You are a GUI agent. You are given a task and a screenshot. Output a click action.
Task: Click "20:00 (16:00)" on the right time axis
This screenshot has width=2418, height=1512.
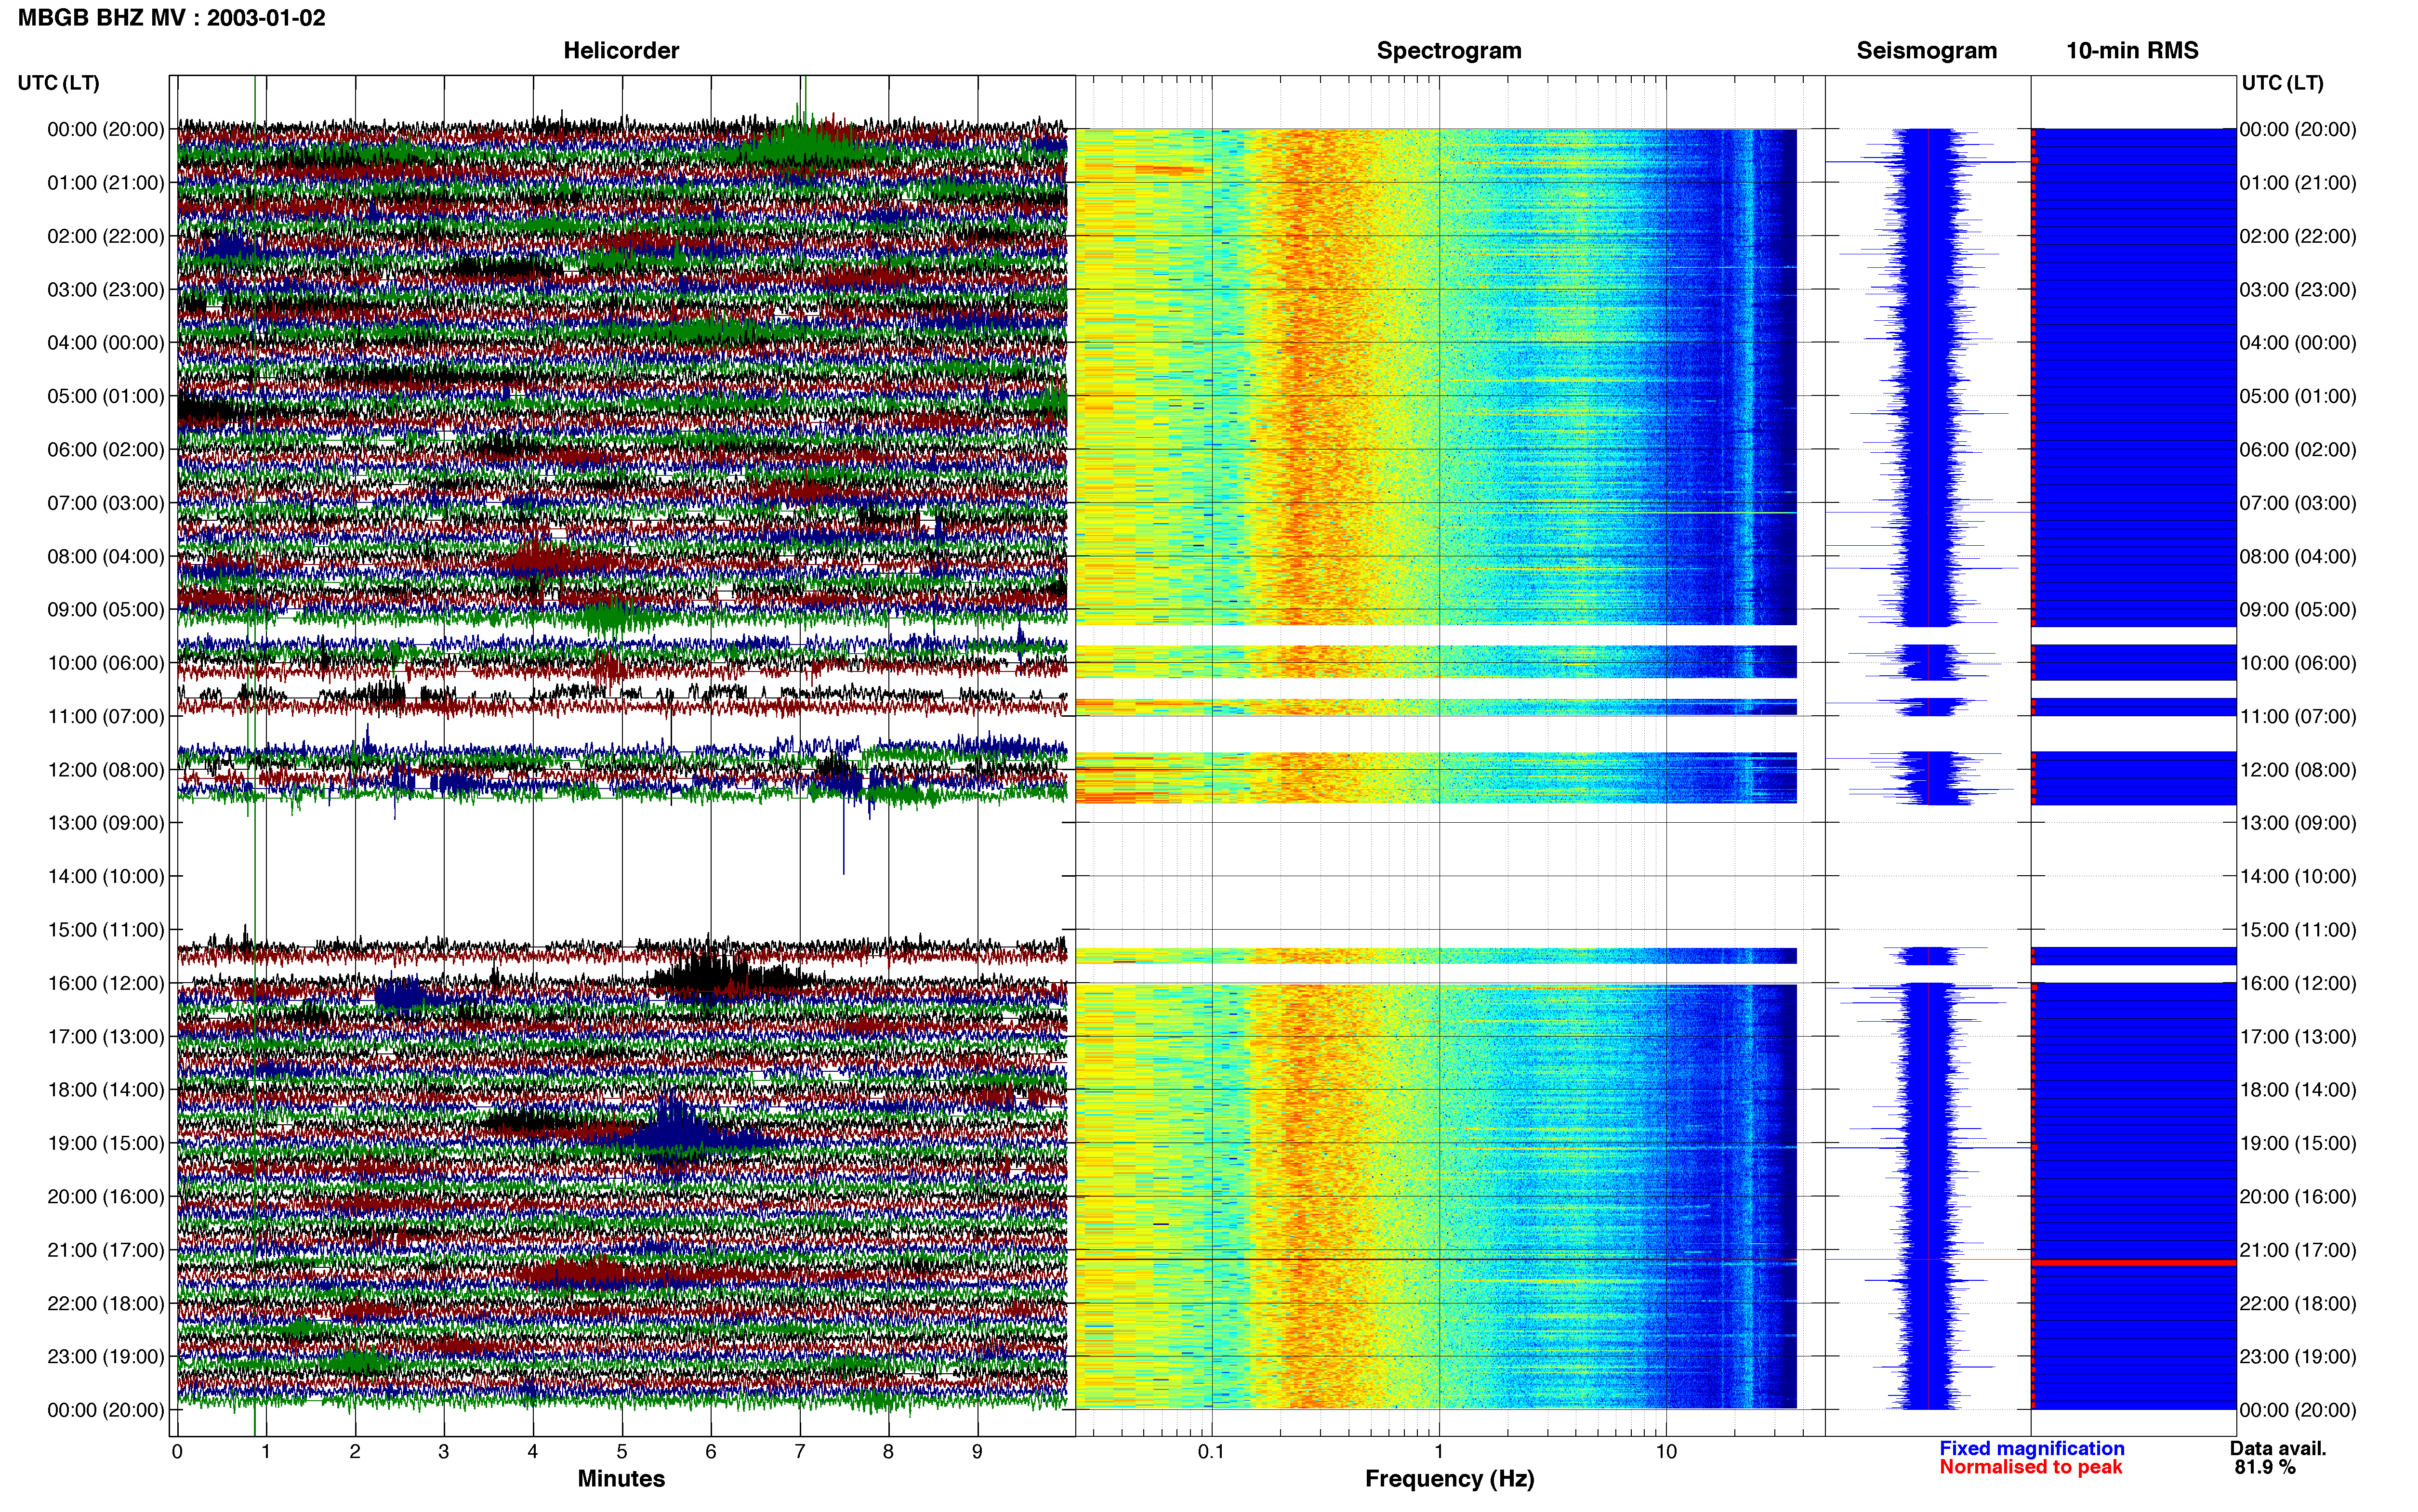2298,1196
